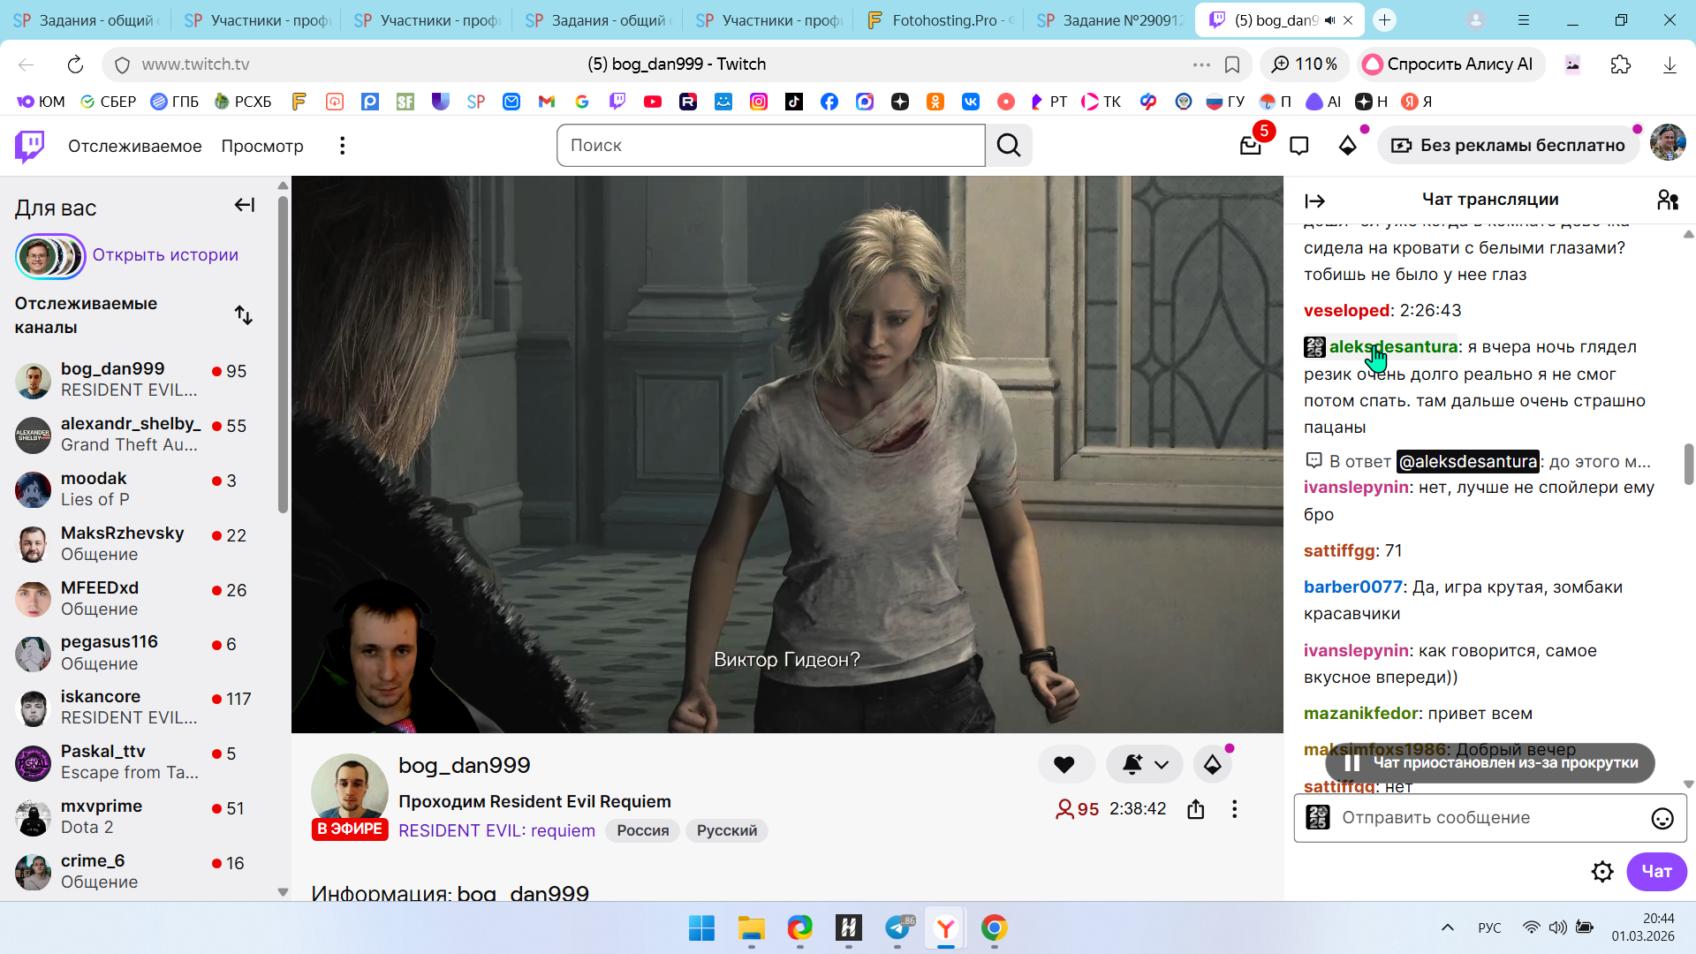Collapse the left sidebar panel
Viewport: 1696px width, 954px height.
coord(244,206)
